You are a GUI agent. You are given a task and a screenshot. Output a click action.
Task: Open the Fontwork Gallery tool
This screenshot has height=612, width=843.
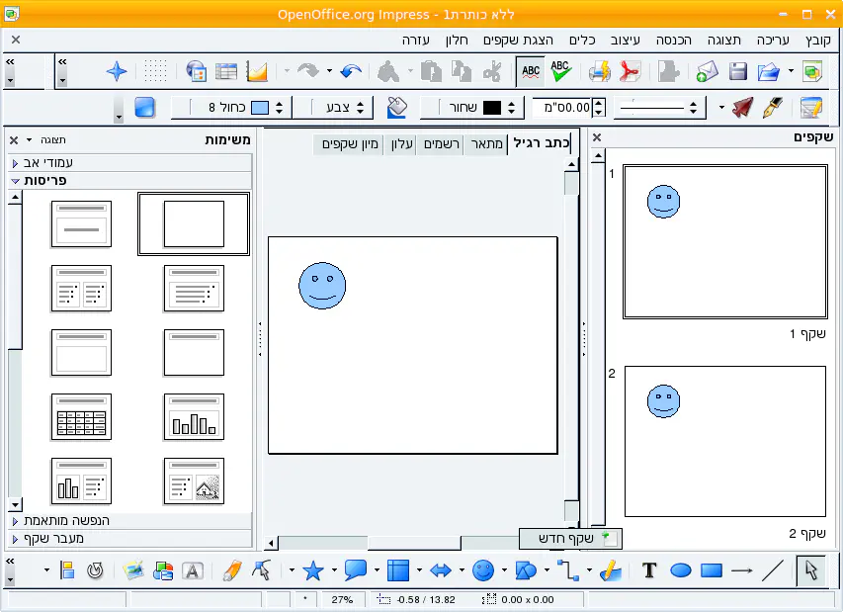click(x=193, y=570)
